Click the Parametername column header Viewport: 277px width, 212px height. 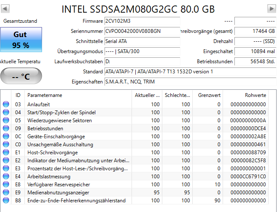tap(78, 95)
